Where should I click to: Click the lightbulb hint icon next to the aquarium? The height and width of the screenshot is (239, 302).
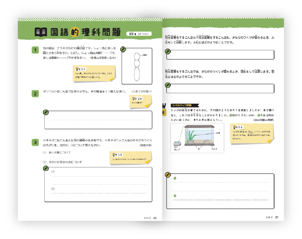pyautogui.click(x=235, y=127)
